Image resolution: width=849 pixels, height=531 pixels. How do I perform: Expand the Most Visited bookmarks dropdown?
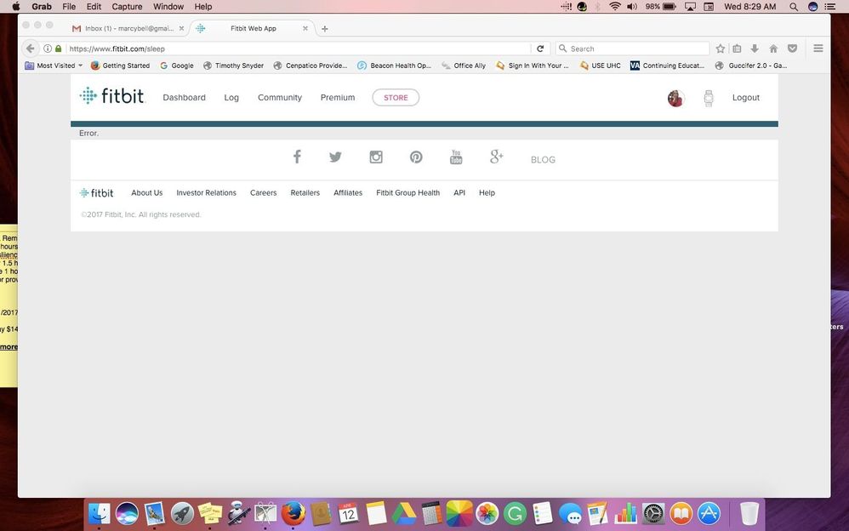pyautogui.click(x=56, y=66)
